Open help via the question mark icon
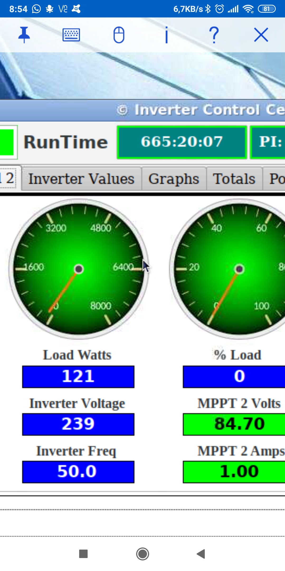This screenshot has height=571, width=285. (214, 35)
